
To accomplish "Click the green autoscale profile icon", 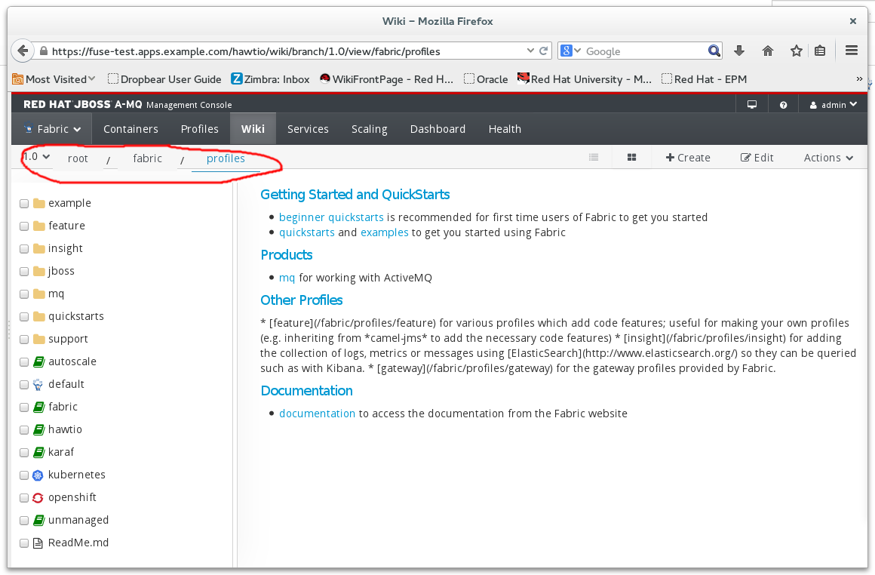I will [x=38, y=361].
